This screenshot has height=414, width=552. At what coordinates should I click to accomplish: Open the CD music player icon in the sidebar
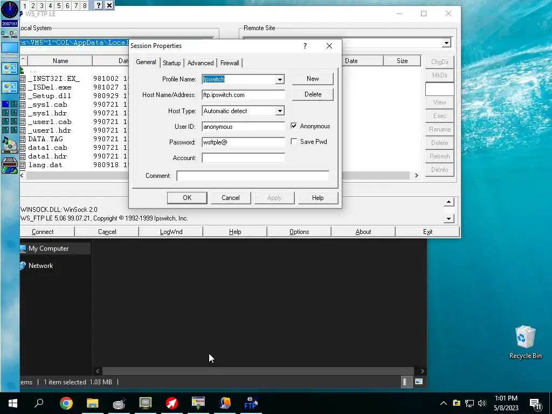click(10, 146)
